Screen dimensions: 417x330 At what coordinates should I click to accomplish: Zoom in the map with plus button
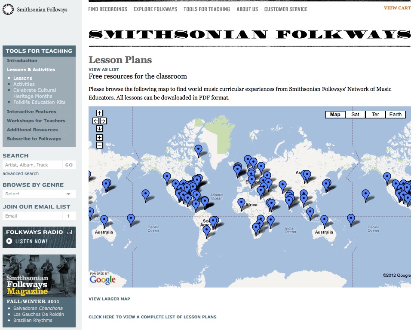tap(99, 137)
